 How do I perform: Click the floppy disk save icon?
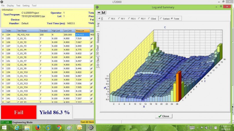pos(103,12)
